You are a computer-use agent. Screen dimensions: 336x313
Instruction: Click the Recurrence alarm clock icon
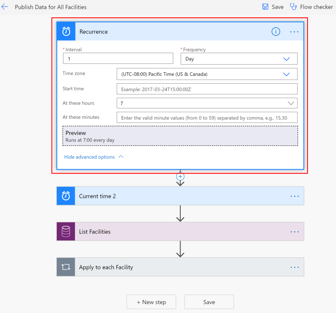tap(66, 32)
